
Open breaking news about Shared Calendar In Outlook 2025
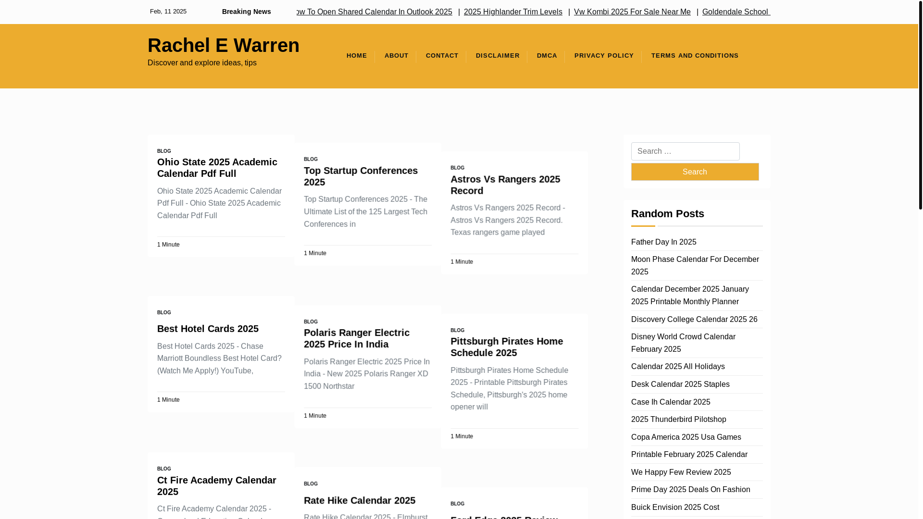tap(374, 12)
